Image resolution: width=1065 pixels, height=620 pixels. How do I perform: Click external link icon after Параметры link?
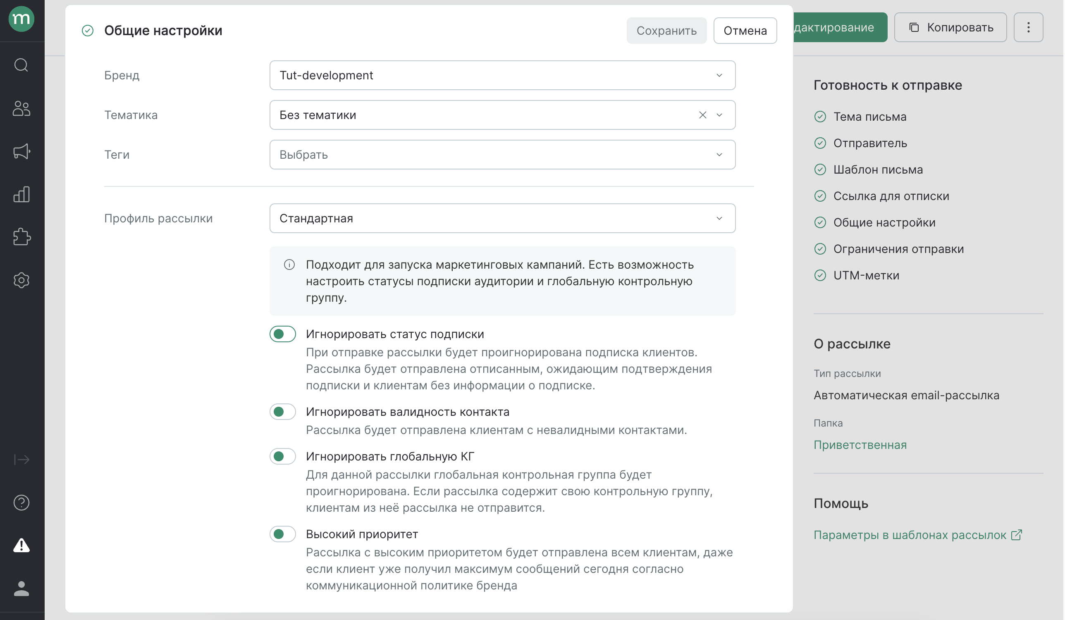(1016, 534)
